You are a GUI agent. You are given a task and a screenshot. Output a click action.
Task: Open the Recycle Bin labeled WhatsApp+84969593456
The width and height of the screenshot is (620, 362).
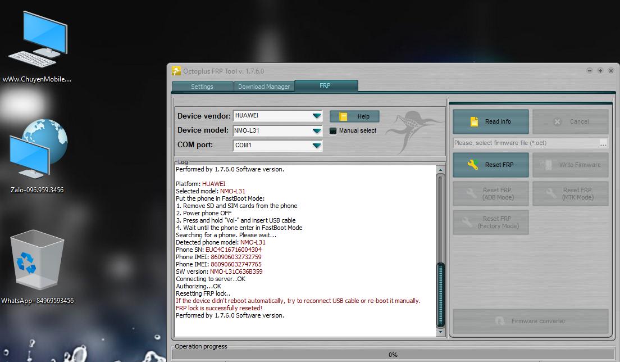pyautogui.click(x=37, y=266)
